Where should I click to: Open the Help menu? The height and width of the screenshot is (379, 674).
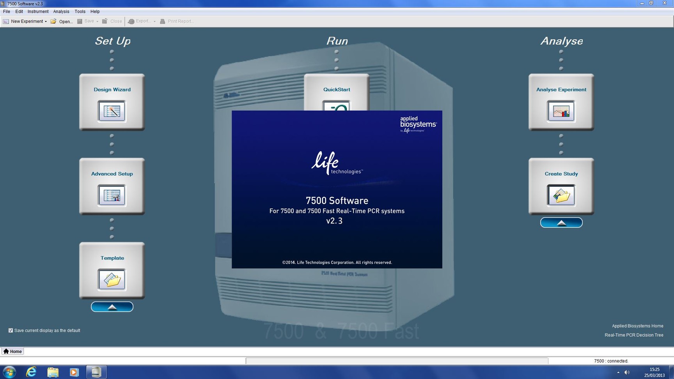point(95,11)
